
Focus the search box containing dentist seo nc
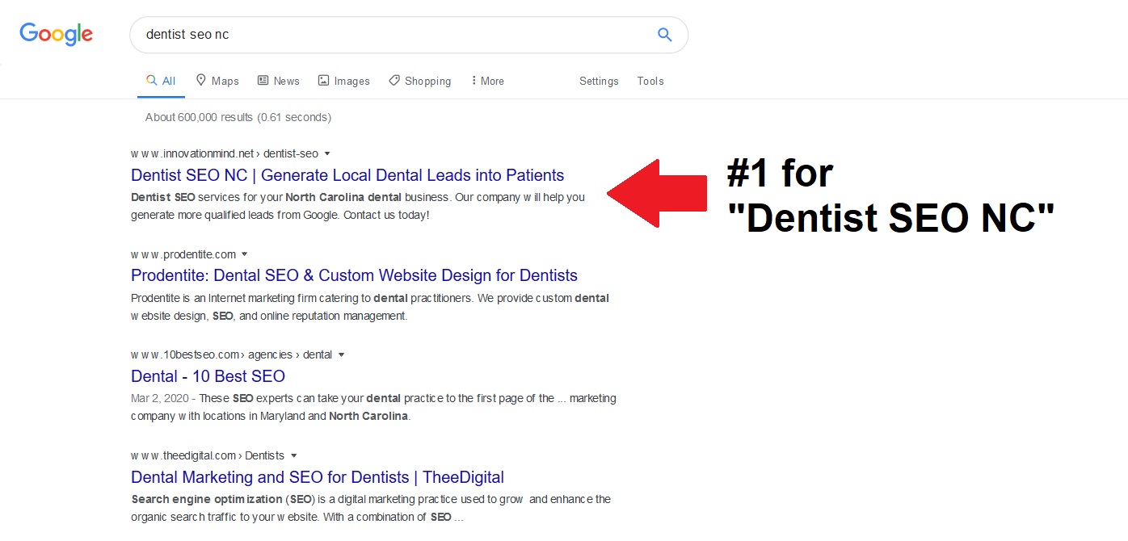coord(408,35)
